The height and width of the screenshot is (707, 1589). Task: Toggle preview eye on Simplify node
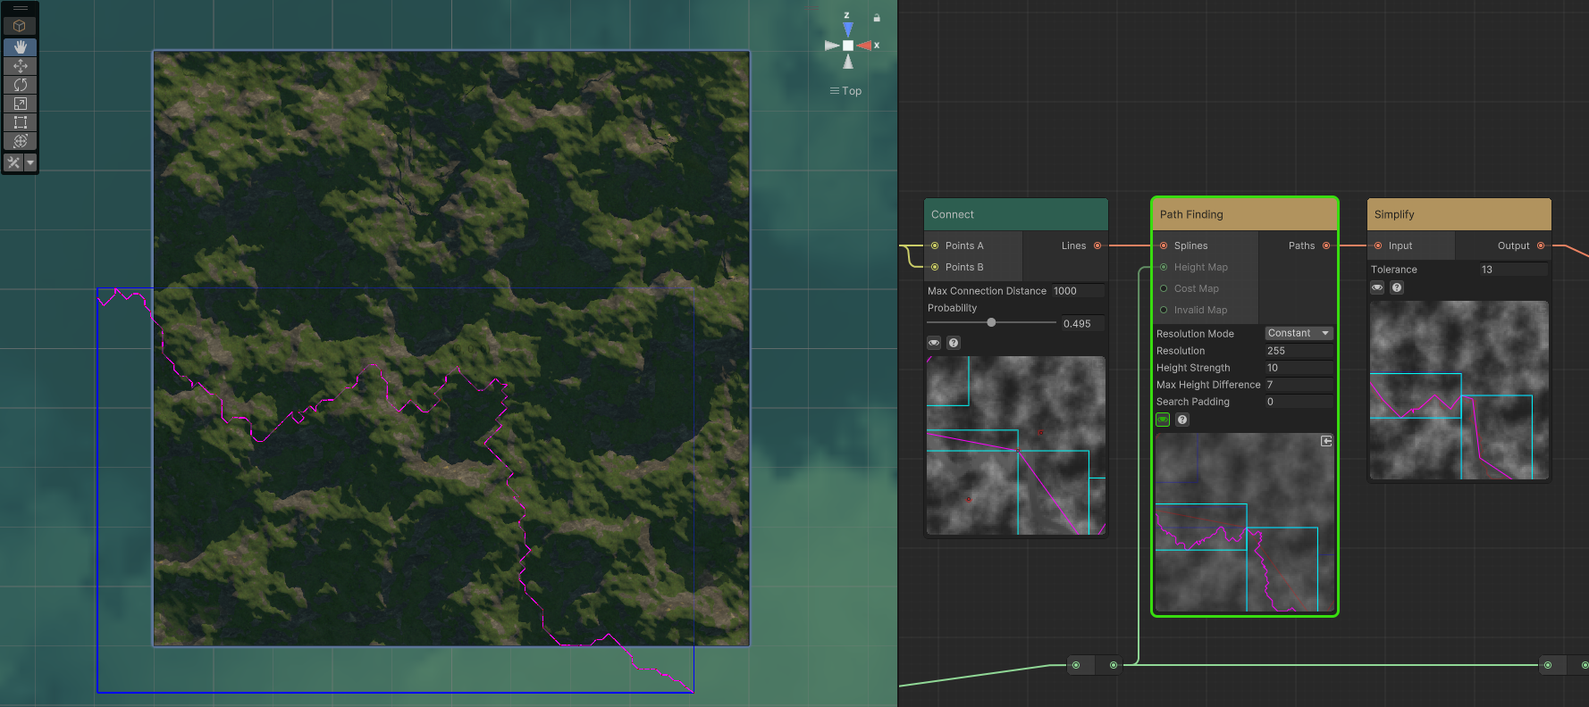pyautogui.click(x=1377, y=287)
